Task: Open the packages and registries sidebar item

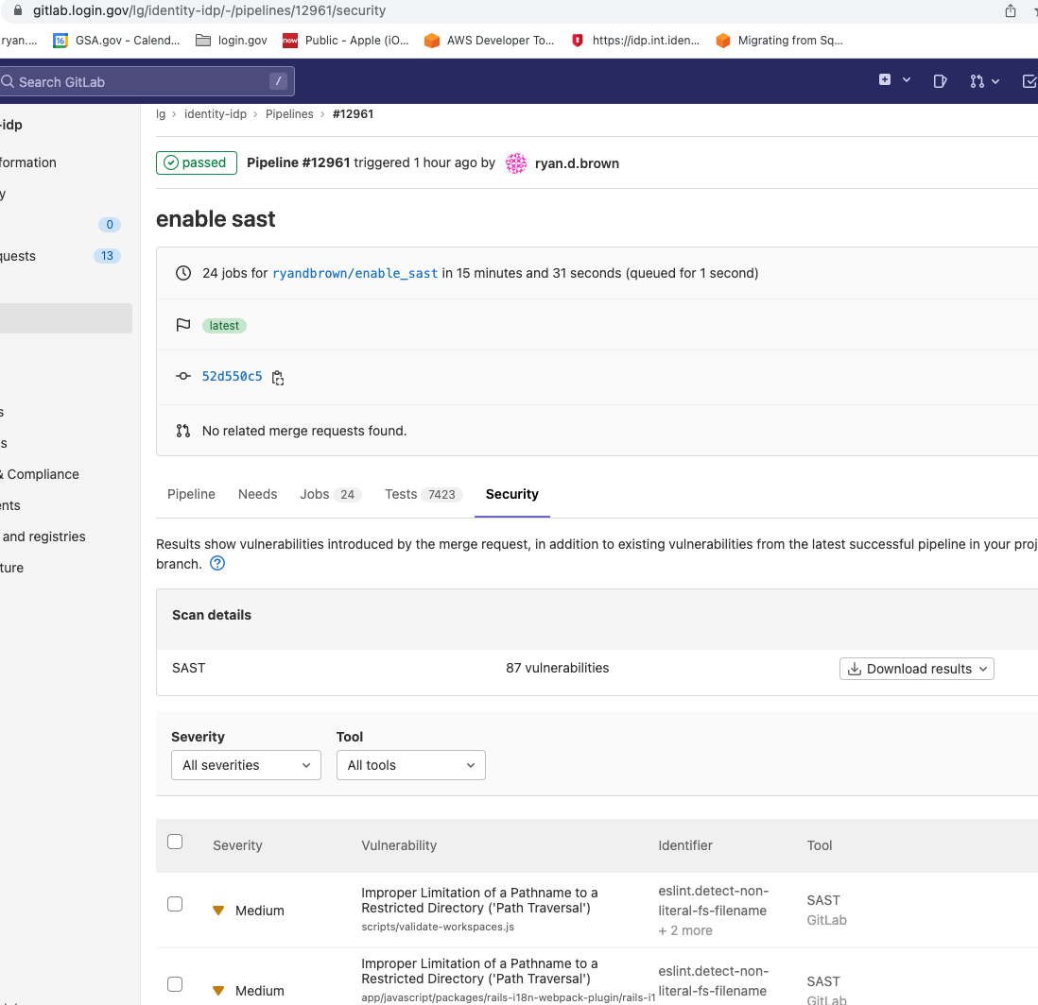Action: [x=43, y=537]
